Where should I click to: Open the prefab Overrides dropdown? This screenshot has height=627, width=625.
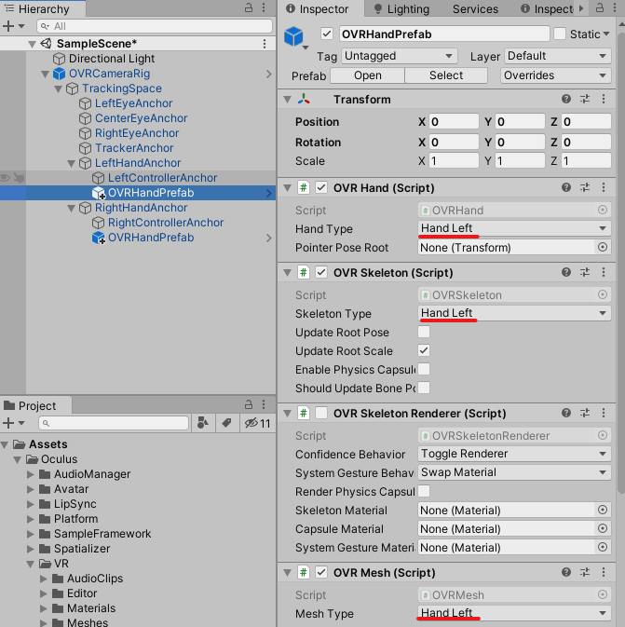pos(555,75)
